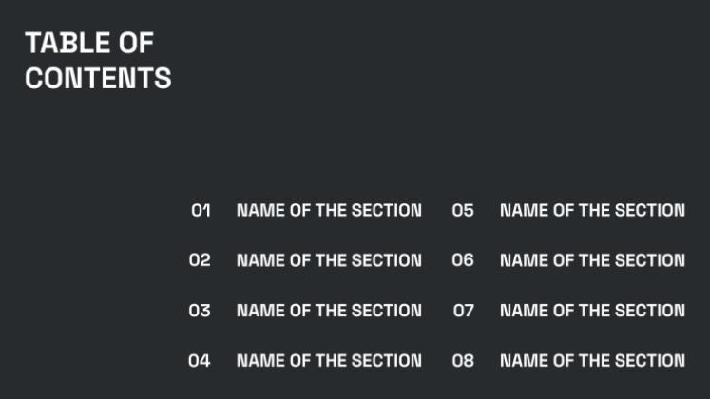
Task: Select section number 07
Action: tap(463, 311)
